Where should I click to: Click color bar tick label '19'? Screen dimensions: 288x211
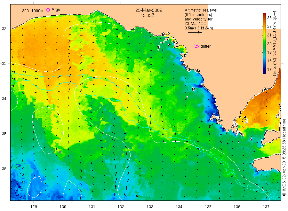[269, 52]
